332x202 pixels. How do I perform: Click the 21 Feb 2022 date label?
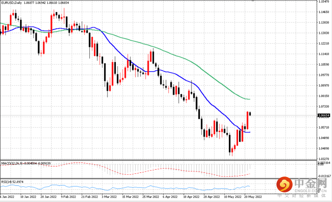(90, 197)
